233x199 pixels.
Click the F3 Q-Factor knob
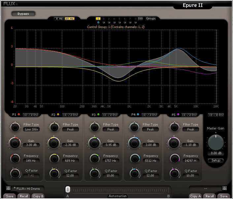click(x=94, y=173)
